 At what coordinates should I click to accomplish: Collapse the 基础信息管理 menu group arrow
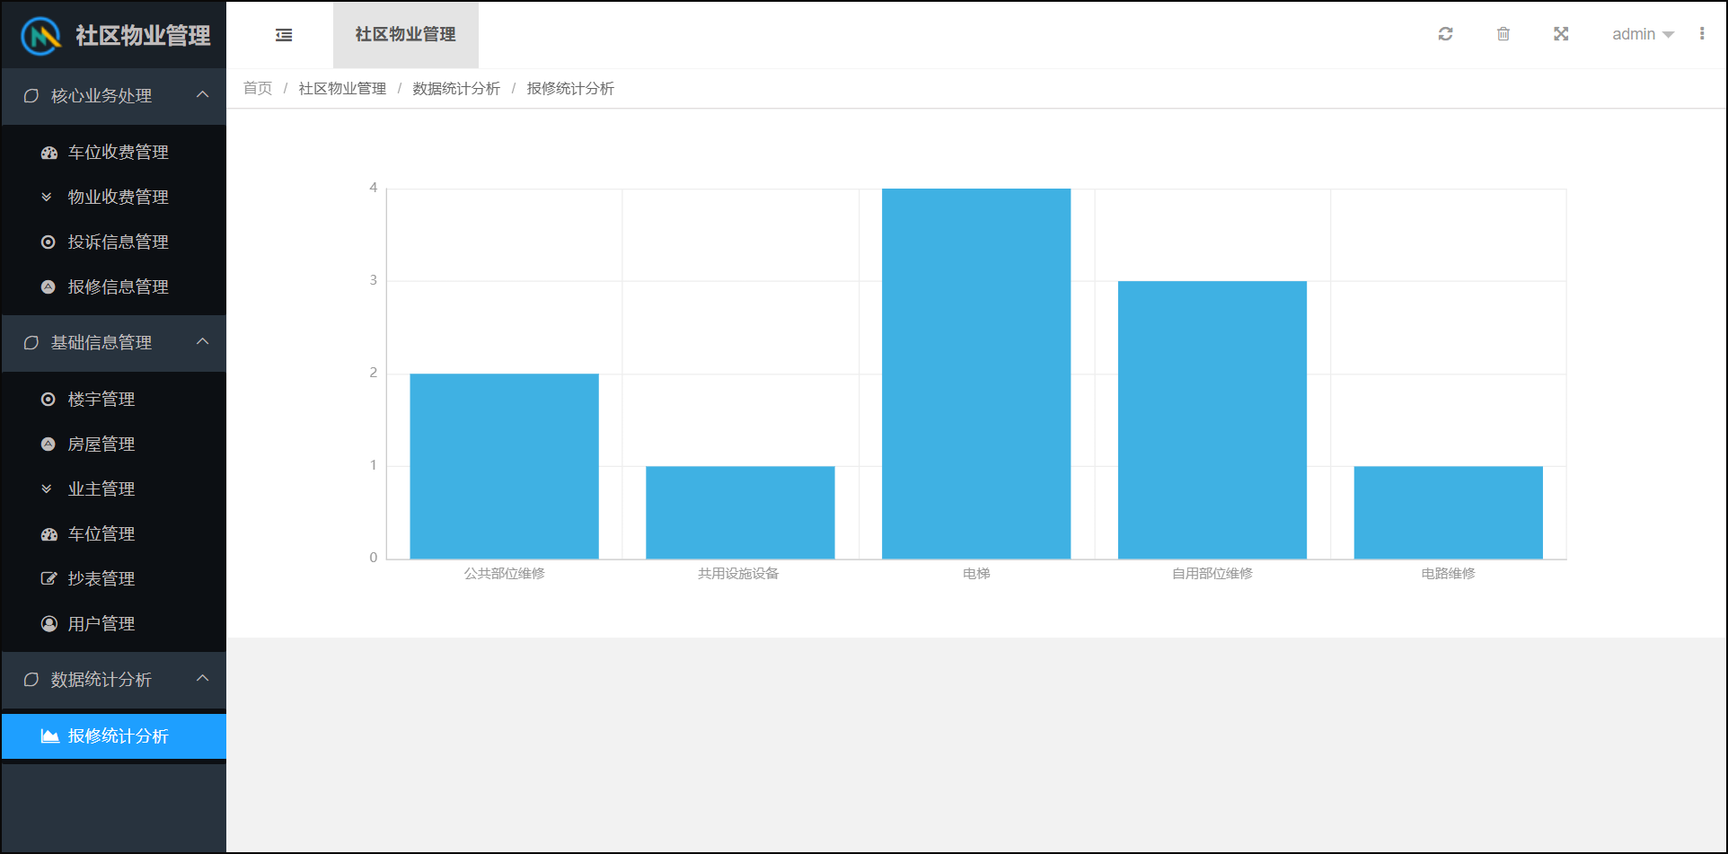pyautogui.click(x=203, y=342)
